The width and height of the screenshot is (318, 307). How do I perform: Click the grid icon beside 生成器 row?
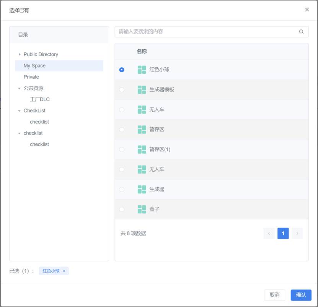click(142, 190)
